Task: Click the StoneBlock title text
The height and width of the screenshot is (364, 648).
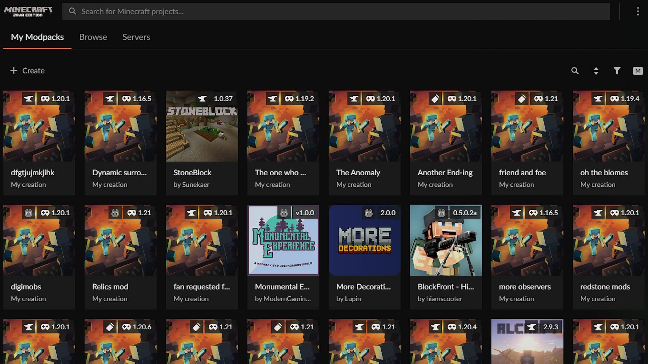Action: click(192, 173)
